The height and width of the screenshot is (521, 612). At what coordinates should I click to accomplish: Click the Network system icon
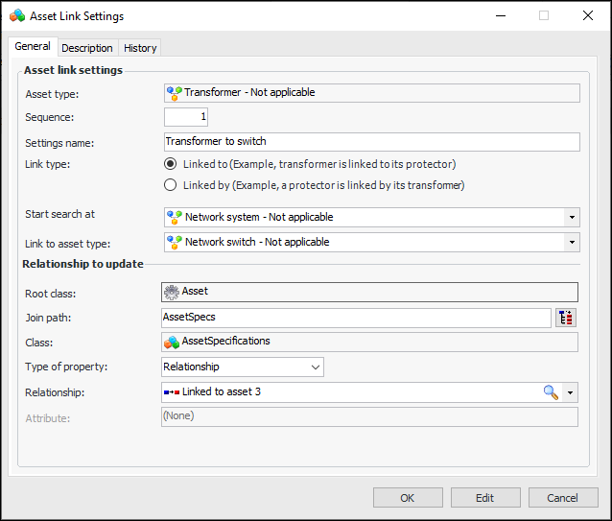174,217
